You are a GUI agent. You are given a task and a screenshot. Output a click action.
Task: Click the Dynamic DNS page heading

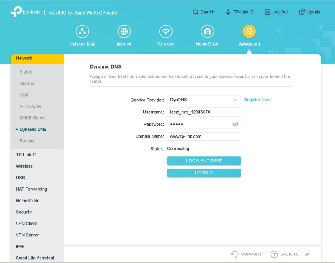(x=105, y=67)
